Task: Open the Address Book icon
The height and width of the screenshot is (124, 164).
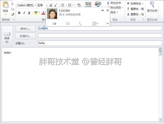Action: pos(88,4)
